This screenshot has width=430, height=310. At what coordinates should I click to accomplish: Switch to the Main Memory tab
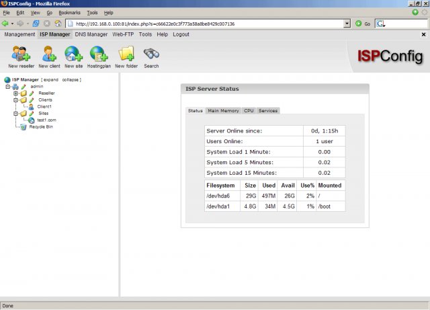click(223, 110)
